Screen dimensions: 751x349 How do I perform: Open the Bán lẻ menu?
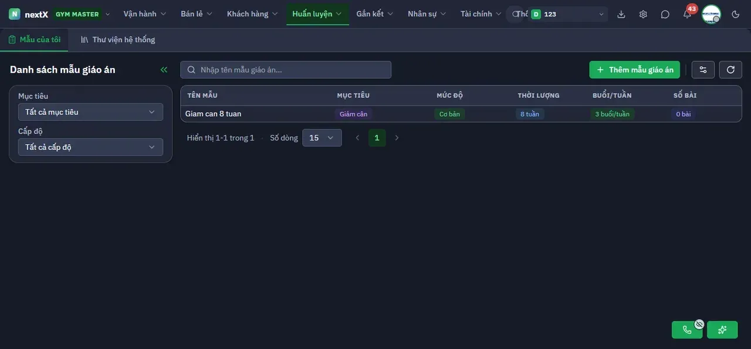click(197, 14)
